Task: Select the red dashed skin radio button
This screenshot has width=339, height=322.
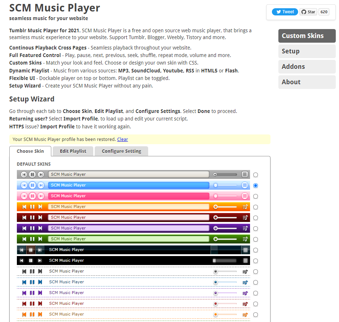Action: point(255,304)
